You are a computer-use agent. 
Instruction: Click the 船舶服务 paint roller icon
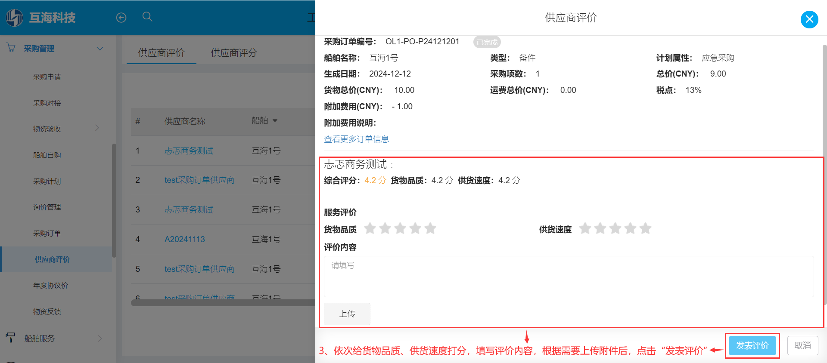click(x=11, y=338)
